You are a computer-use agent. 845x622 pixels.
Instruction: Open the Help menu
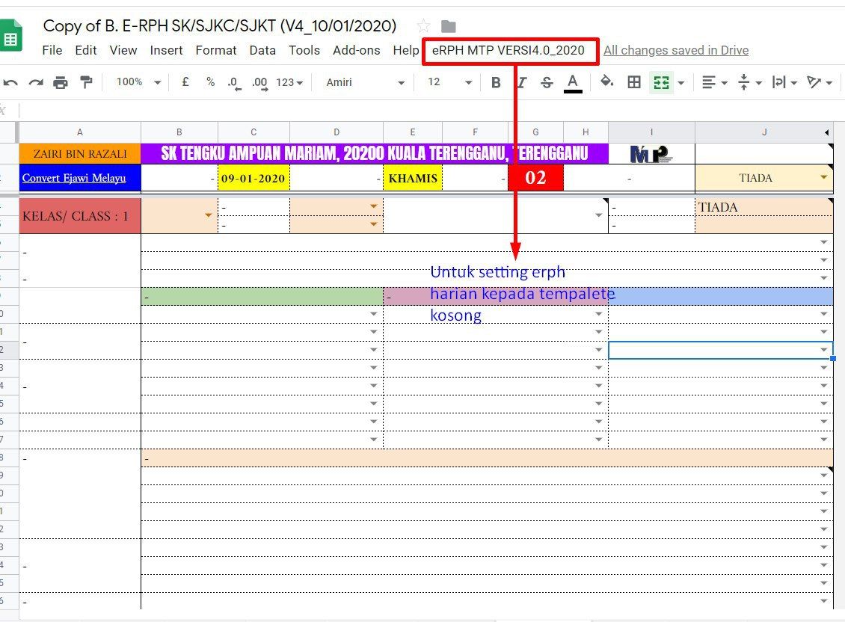[x=406, y=50]
